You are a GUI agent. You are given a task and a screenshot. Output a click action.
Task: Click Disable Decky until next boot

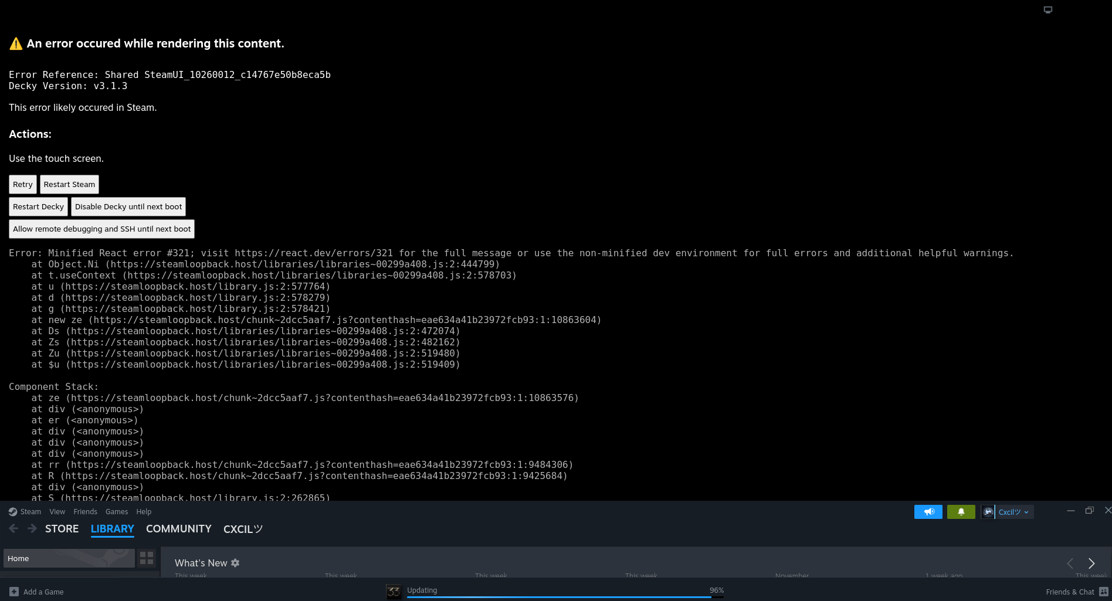[x=128, y=206]
